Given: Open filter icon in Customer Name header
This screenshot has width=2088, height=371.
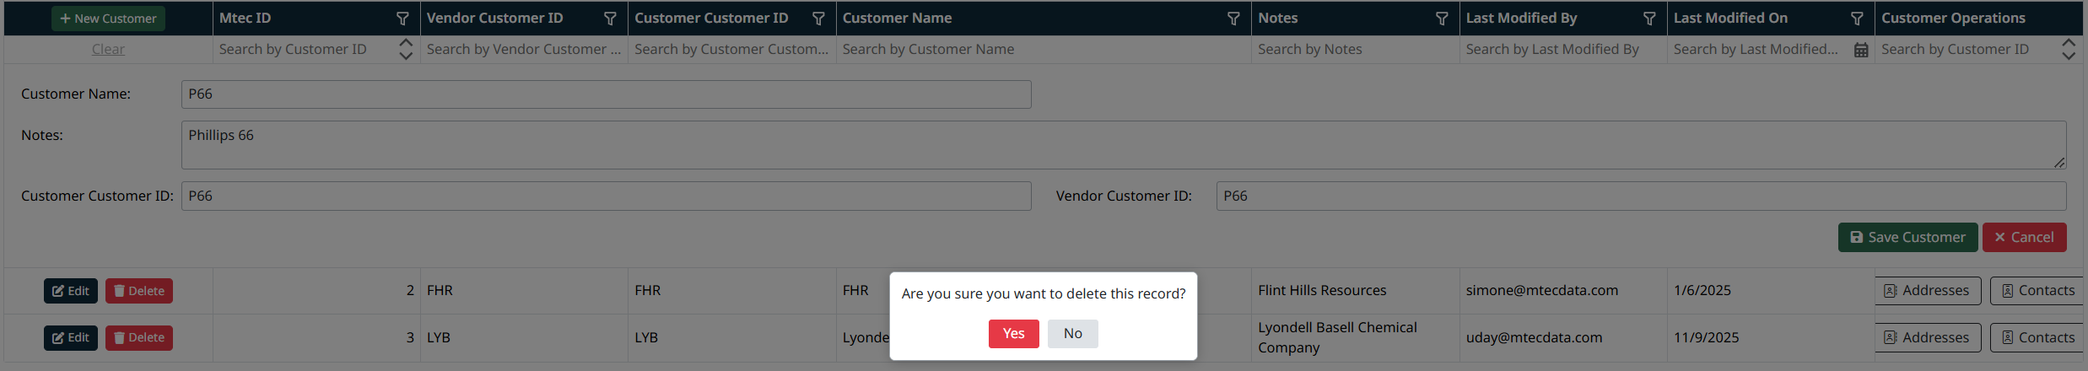Looking at the screenshot, I should tap(1233, 19).
